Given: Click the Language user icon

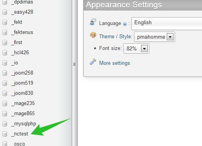Looking at the screenshot, I should tap(93, 22).
